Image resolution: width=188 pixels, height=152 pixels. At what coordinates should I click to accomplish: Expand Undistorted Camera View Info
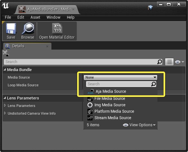pyautogui.click(x=5, y=113)
